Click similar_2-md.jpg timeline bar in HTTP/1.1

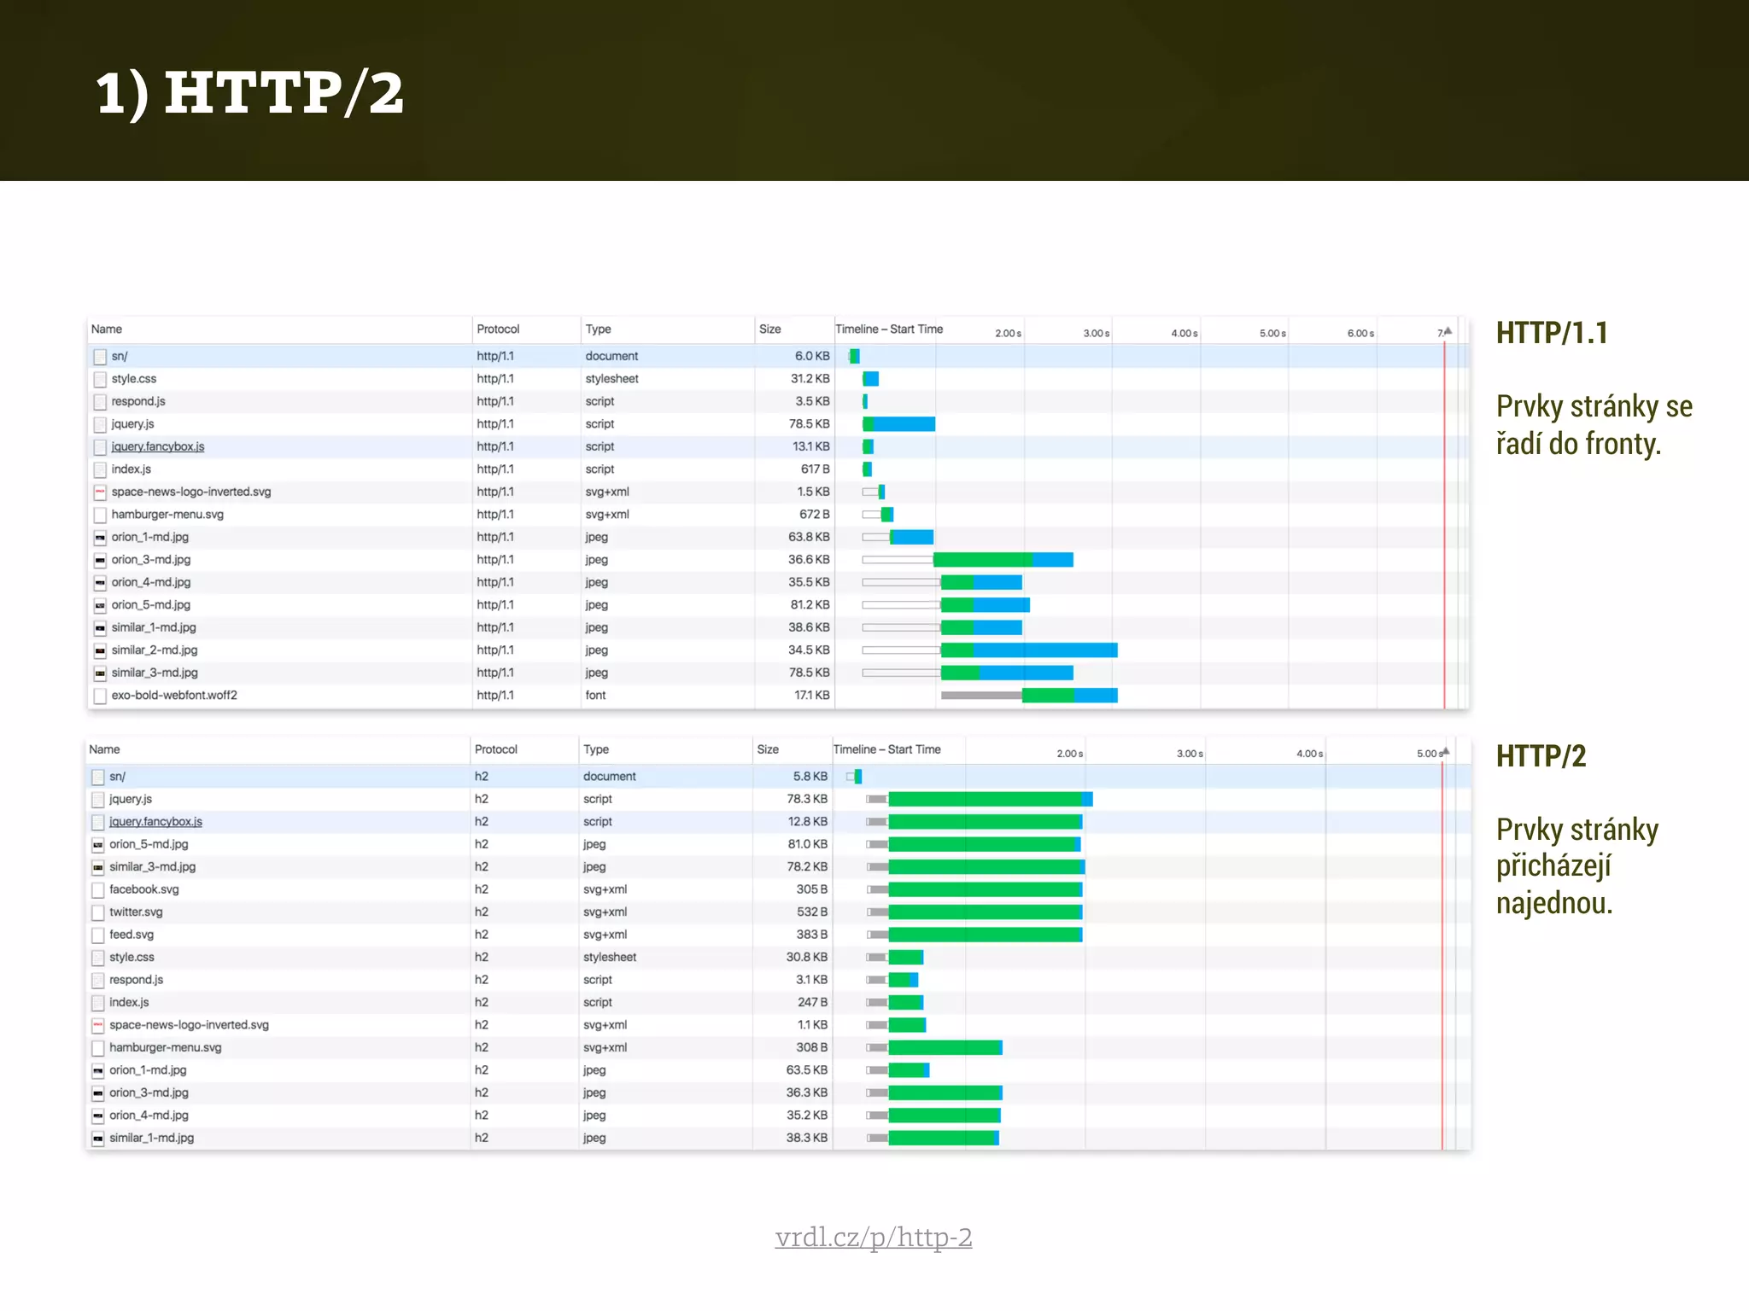1029,650
